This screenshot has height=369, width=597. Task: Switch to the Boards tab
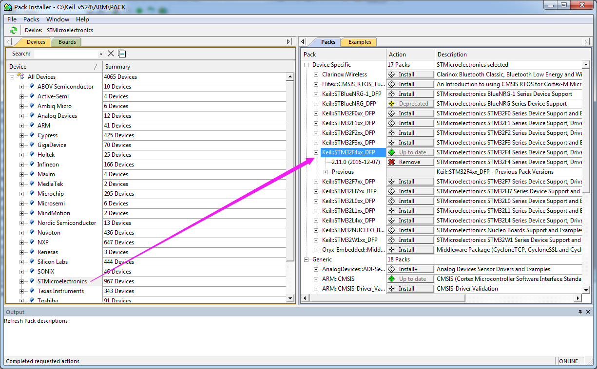[x=67, y=42]
